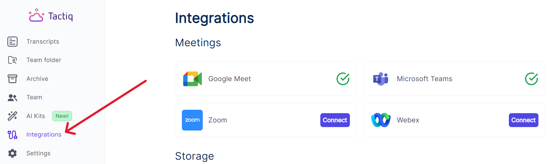This screenshot has width=550, height=164.
Task: Click the Settings gear icon
Action: [12, 153]
